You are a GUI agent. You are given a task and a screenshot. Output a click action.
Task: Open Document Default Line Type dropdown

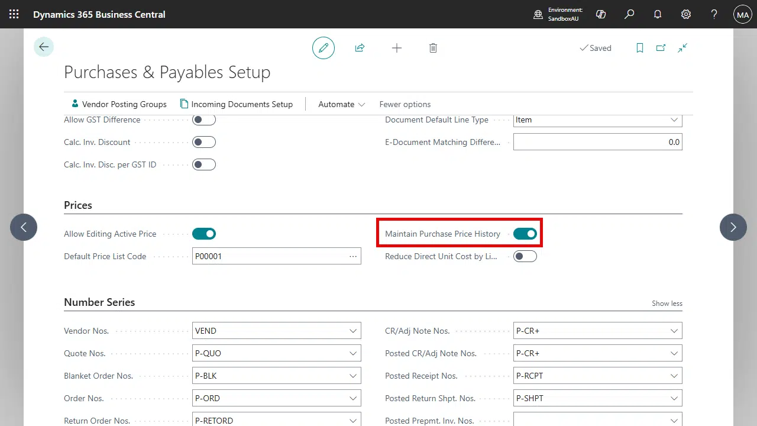(x=674, y=120)
